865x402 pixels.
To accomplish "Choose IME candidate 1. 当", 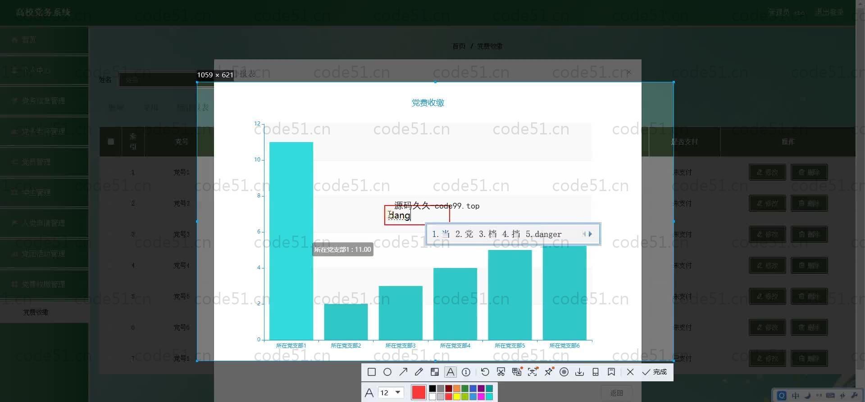I will pyautogui.click(x=441, y=234).
